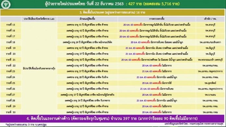Select row label 'รายที่ 24'

point(11,77)
